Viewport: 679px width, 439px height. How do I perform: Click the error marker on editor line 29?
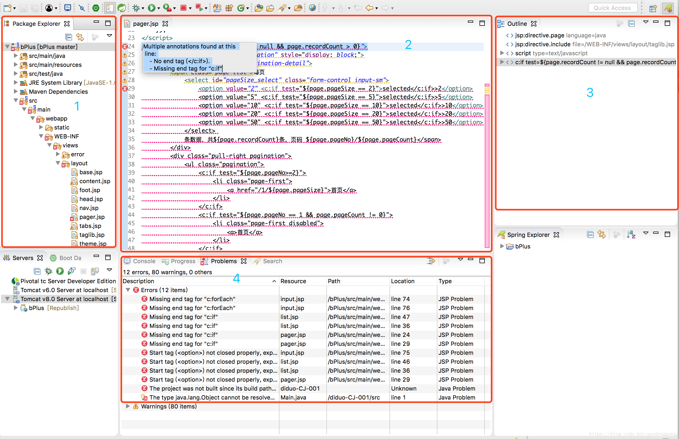[x=125, y=89]
